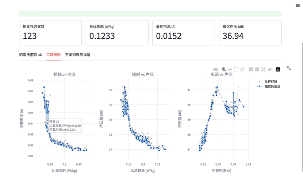Activate the Pan tool in modebar
Viewport: 303px width, 176px height.
click(x=230, y=69)
